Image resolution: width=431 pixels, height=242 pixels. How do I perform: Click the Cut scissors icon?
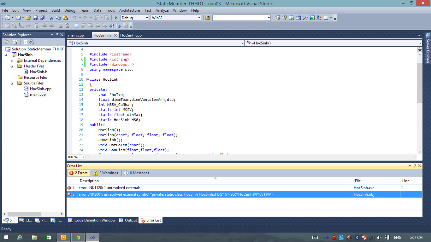(x=51, y=18)
